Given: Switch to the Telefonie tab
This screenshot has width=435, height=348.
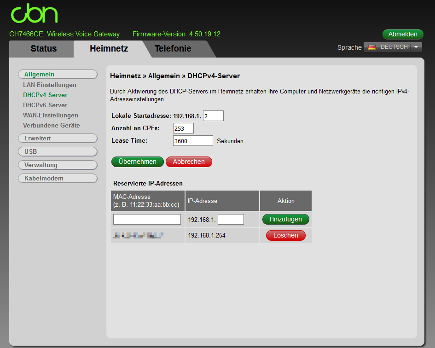Looking at the screenshot, I should tap(174, 48).
